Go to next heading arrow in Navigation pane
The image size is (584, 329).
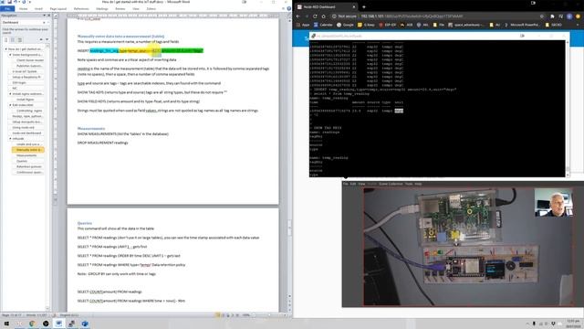(47, 39)
